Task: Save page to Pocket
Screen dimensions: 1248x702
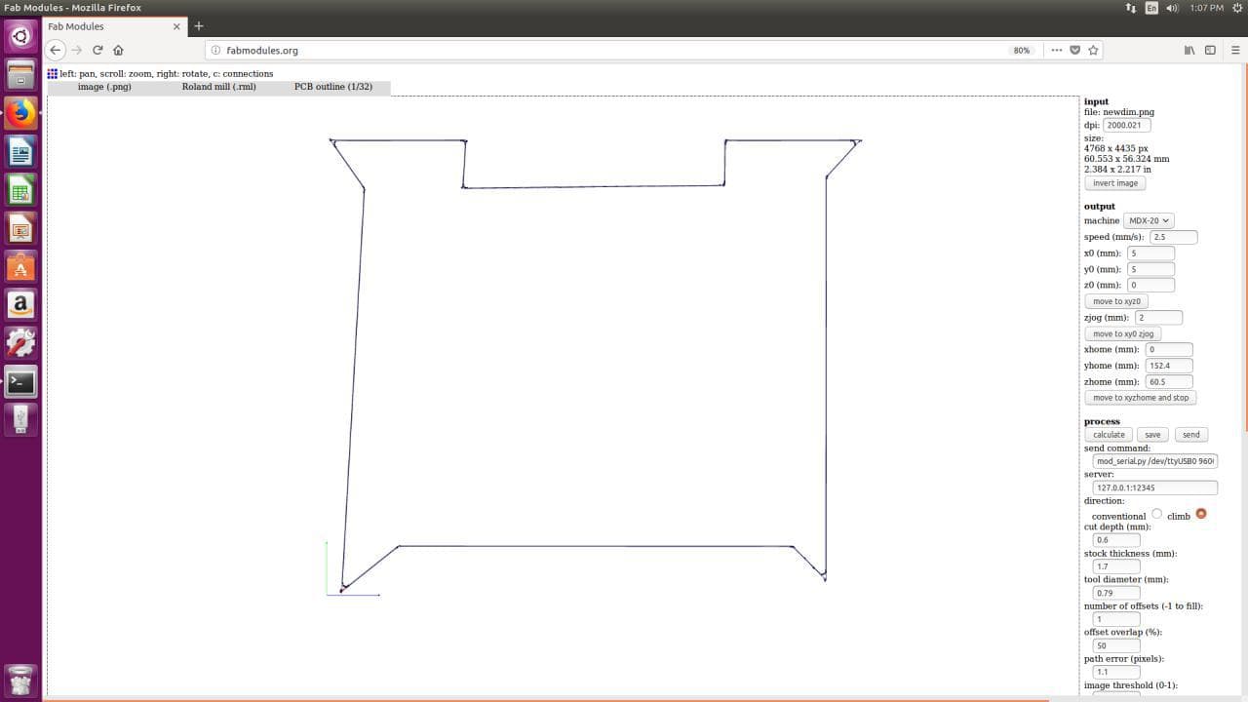Action: pyautogui.click(x=1075, y=50)
